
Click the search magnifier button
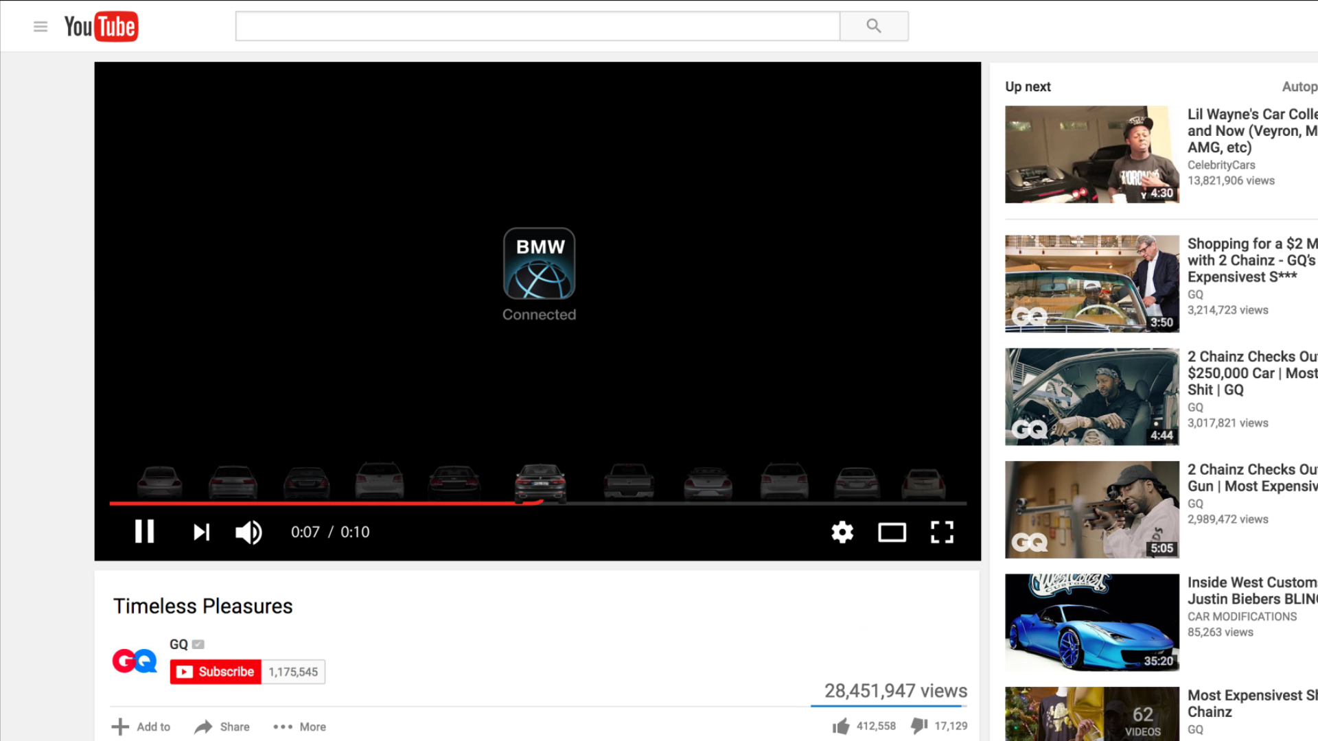pyautogui.click(x=873, y=26)
